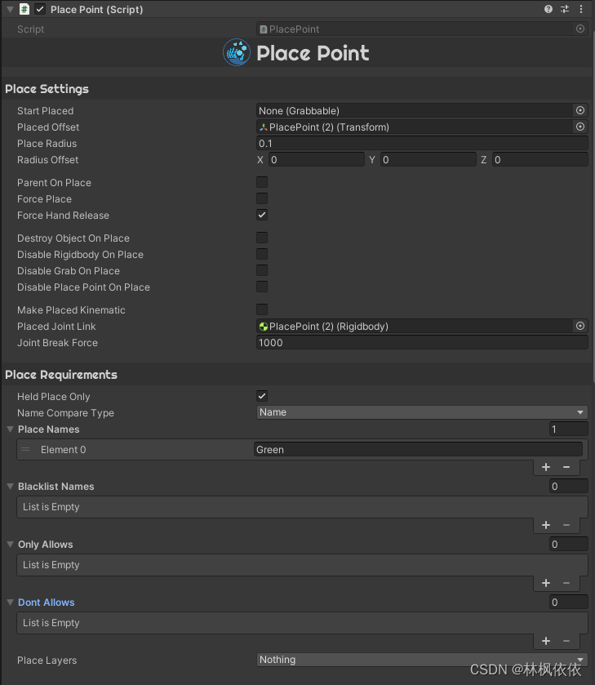Open object picker for Placed Offset

(x=580, y=127)
